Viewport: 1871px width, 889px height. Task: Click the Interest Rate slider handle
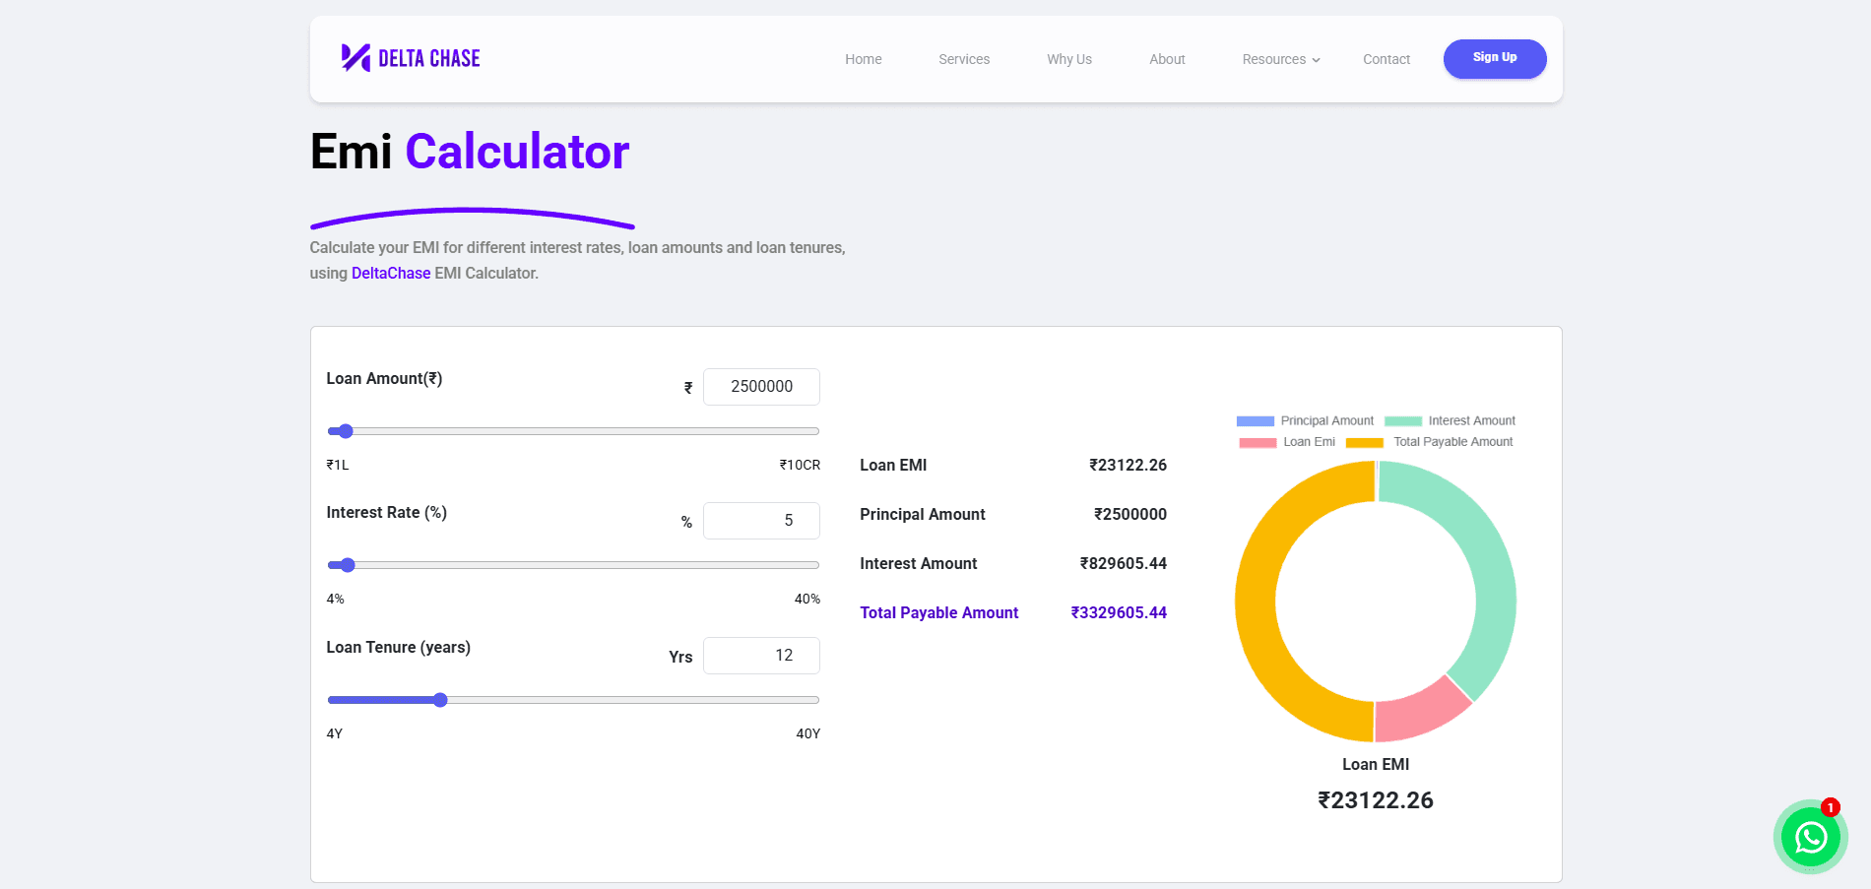[348, 565]
